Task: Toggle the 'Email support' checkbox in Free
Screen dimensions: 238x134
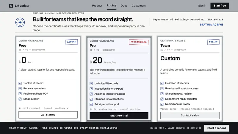Action: click(20, 99)
